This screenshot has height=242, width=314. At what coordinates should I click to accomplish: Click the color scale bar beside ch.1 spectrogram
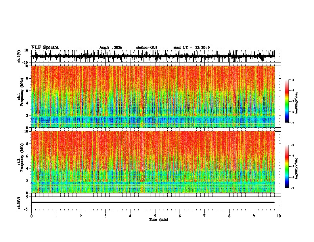coord(287,101)
